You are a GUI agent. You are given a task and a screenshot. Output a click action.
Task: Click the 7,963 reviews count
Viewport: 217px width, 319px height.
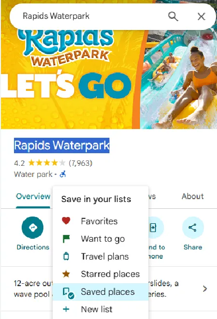coord(81,163)
